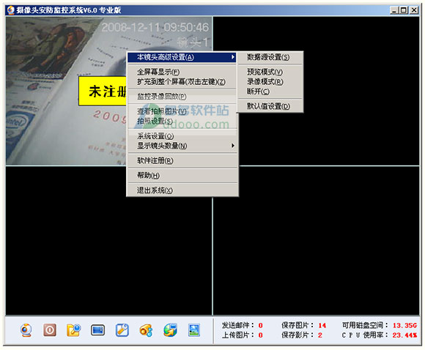Click the 发送邮件 count value
The image size is (425, 350).
[260, 325]
